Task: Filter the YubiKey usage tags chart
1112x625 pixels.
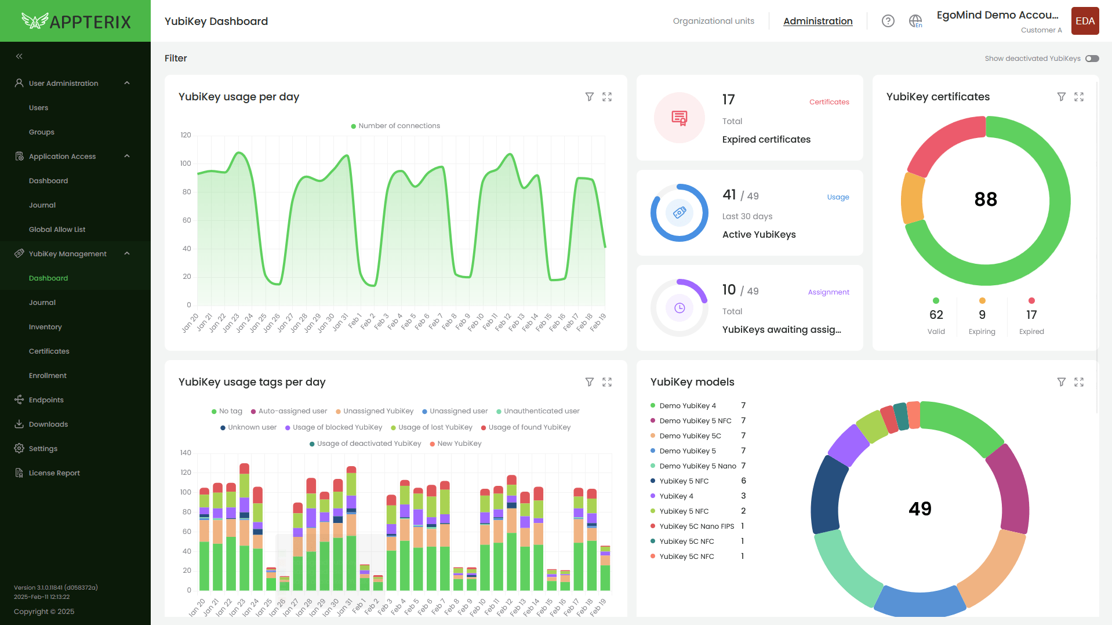Action: (589, 382)
